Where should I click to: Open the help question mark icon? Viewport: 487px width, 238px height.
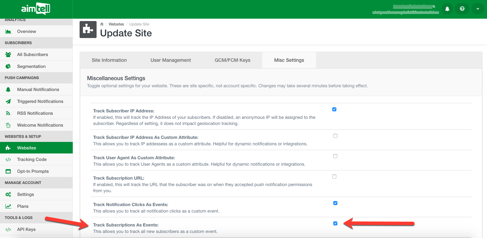point(462,9)
